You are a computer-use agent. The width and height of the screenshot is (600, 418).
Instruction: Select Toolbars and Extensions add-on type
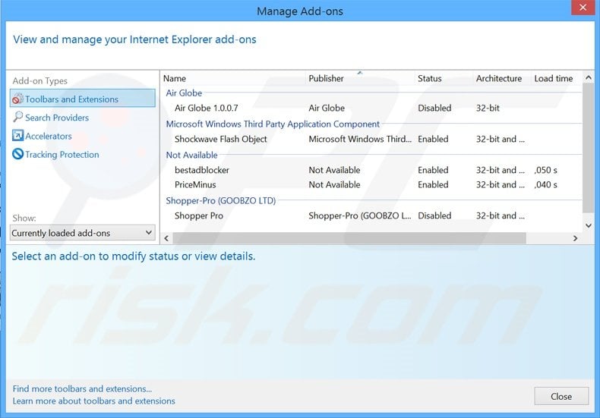pyautogui.click(x=83, y=99)
